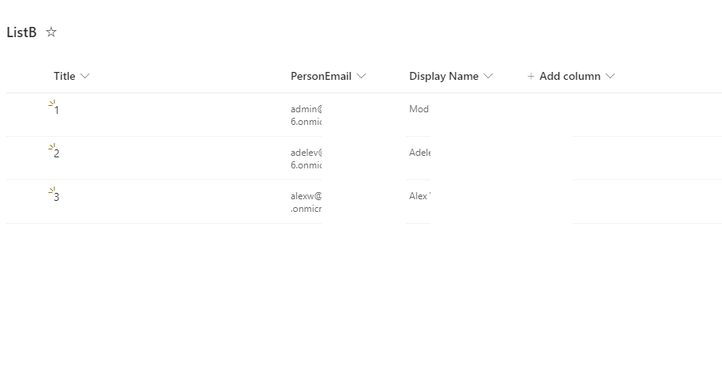Screen dimensions: 722x389
Task: Click the Adele display name cell
Action: click(x=420, y=153)
